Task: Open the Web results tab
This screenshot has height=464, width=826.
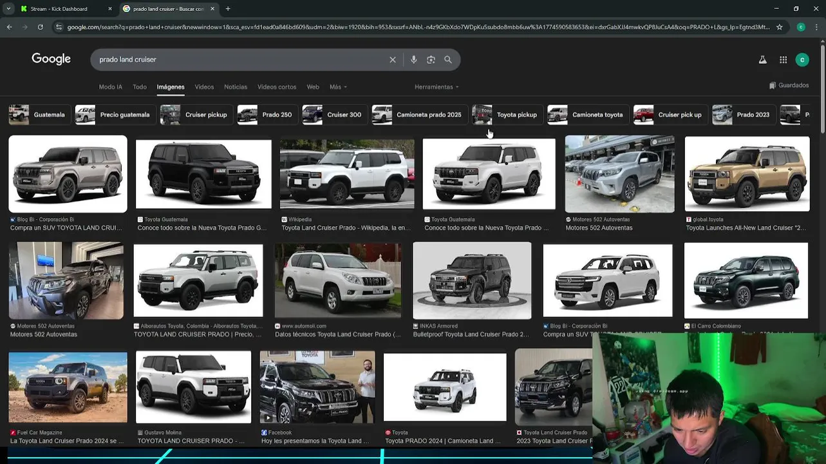Action: coord(313,87)
